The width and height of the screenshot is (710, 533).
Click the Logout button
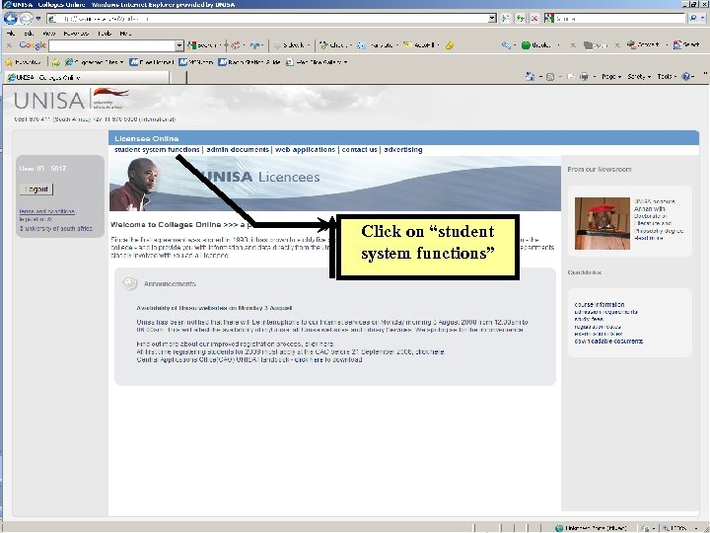(36, 189)
